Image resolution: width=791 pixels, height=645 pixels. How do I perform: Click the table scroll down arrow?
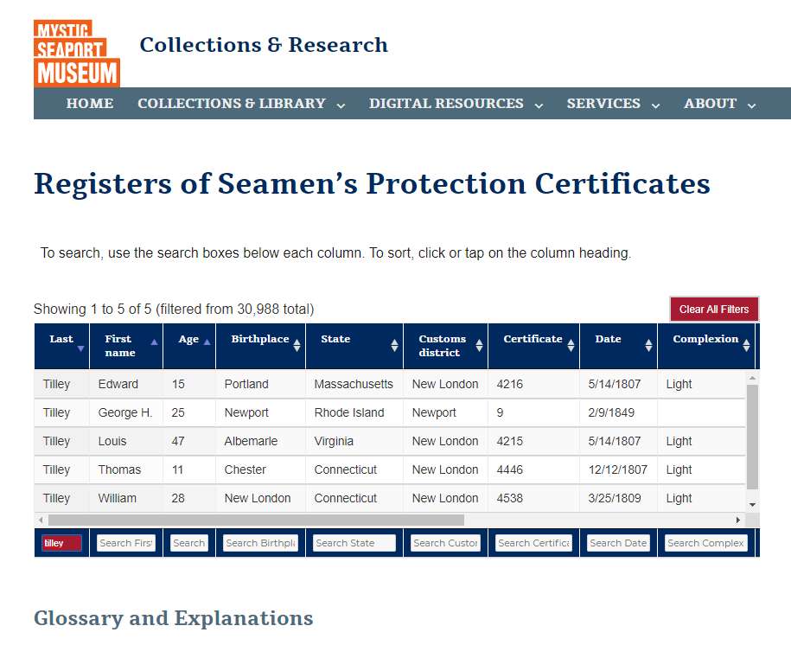click(752, 505)
